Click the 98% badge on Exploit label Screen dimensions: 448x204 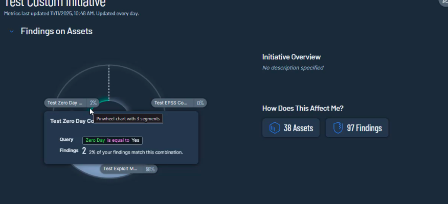(x=150, y=169)
